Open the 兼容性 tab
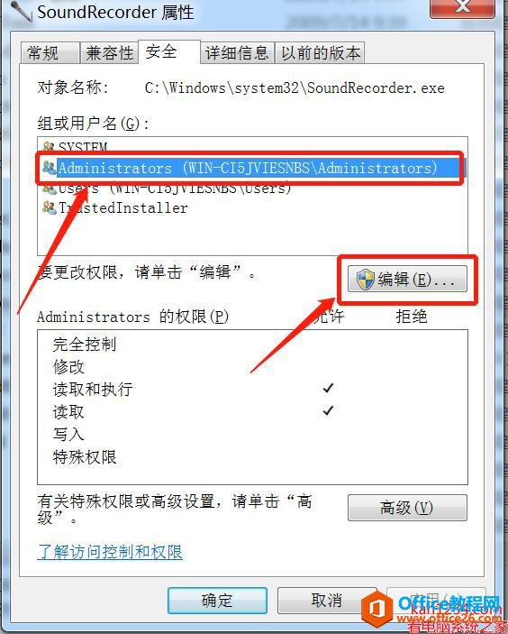The width and height of the screenshot is (508, 634). tap(109, 53)
